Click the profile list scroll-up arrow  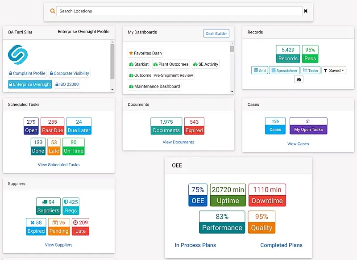(112, 42)
